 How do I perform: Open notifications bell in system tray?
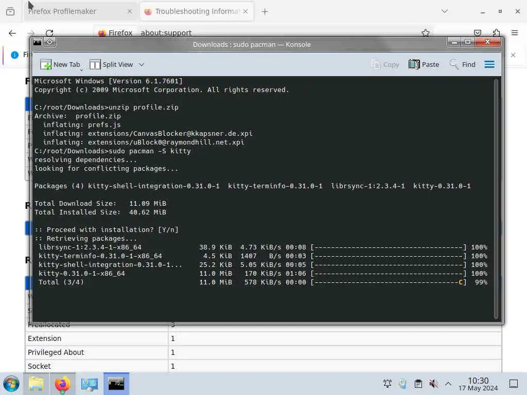(387, 384)
